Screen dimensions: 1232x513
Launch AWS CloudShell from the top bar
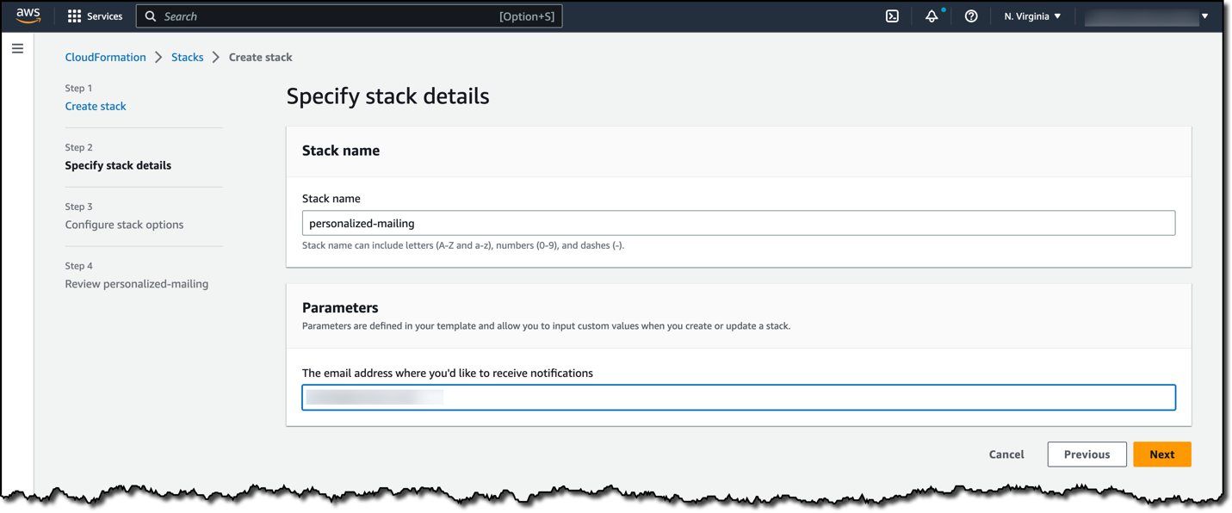pyautogui.click(x=892, y=15)
